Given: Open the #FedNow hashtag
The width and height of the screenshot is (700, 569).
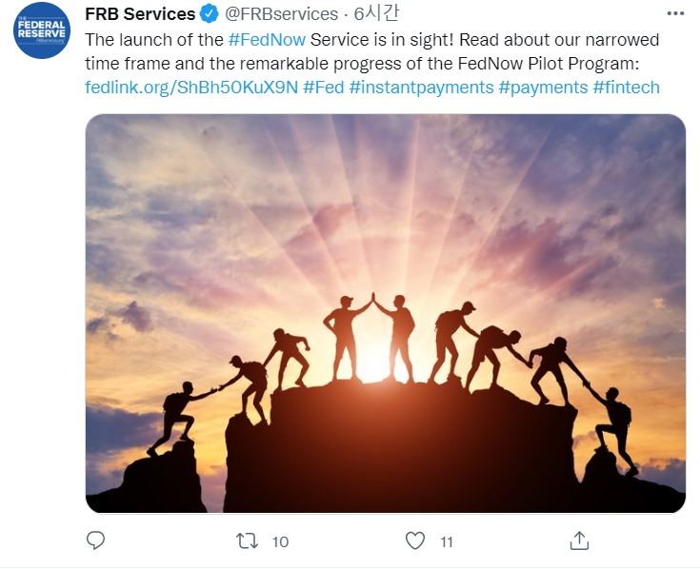Looking at the screenshot, I should click(267, 40).
